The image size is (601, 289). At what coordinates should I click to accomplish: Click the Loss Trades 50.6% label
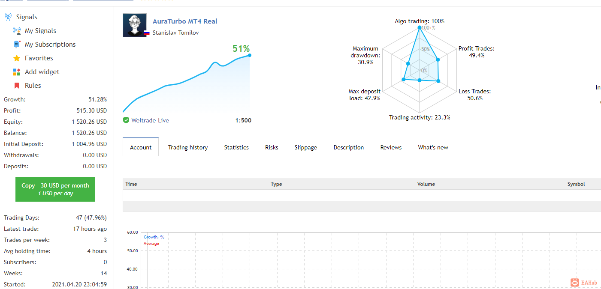coord(475,95)
